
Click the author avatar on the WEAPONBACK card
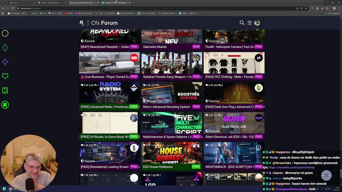(x=259, y=148)
